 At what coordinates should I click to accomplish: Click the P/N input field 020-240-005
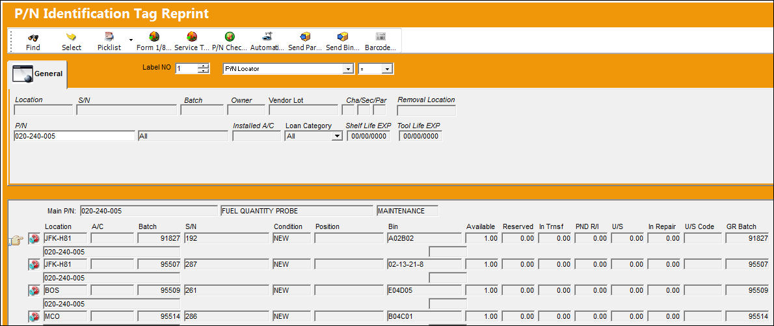pos(75,136)
